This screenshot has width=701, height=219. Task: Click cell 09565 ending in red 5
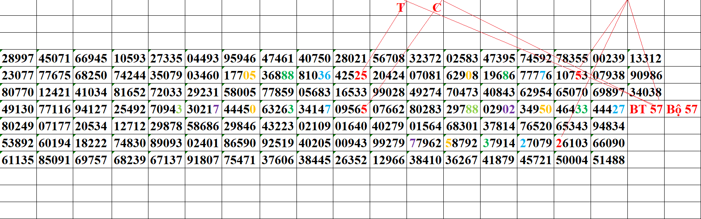[351, 109]
